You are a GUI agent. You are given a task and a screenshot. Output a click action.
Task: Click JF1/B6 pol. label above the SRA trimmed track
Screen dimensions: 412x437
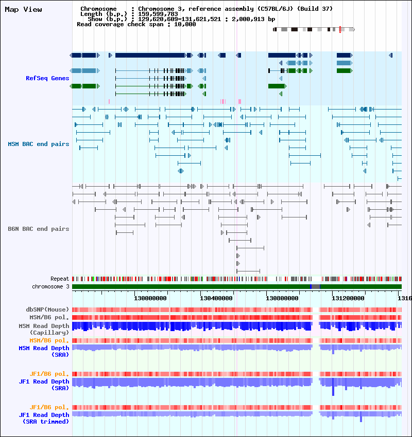click(x=49, y=408)
